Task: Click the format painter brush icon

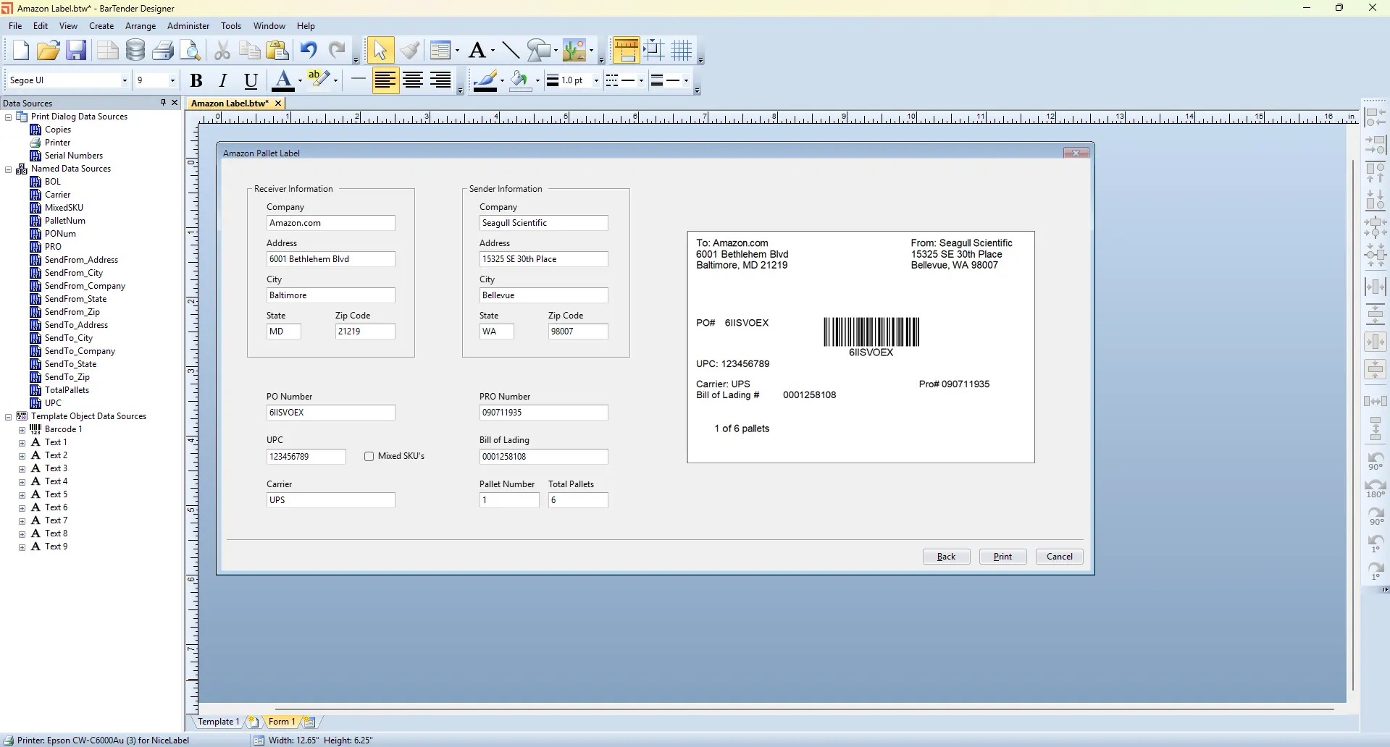Action: [409, 50]
